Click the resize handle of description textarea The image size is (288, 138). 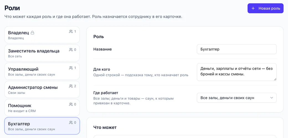(275, 79)
